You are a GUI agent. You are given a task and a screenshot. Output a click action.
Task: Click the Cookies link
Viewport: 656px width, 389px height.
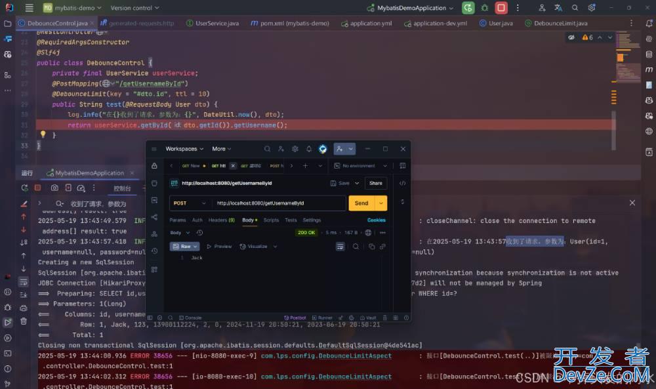tap(376, 220)
